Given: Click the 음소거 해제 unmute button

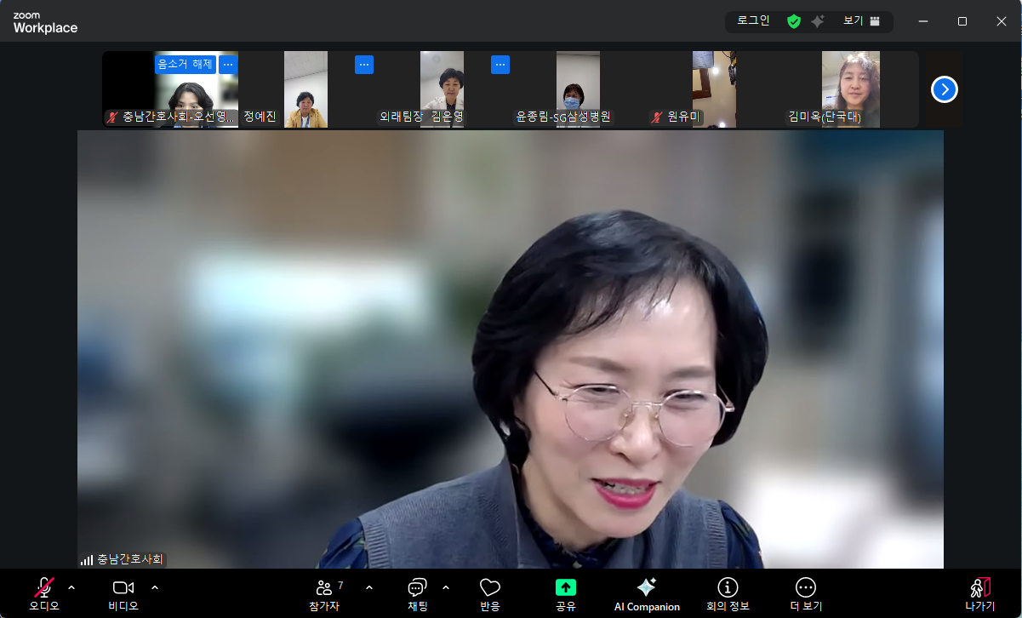Looking at the screenshot, I should point(185,64).
